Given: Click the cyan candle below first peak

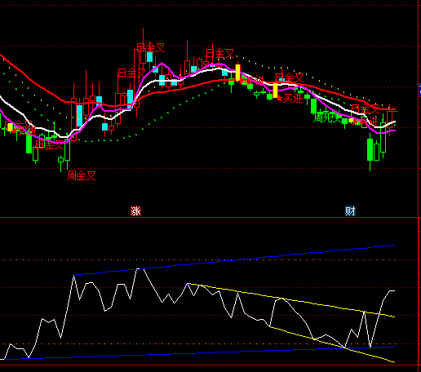Looking at the screenshot, I should point(149,57).
